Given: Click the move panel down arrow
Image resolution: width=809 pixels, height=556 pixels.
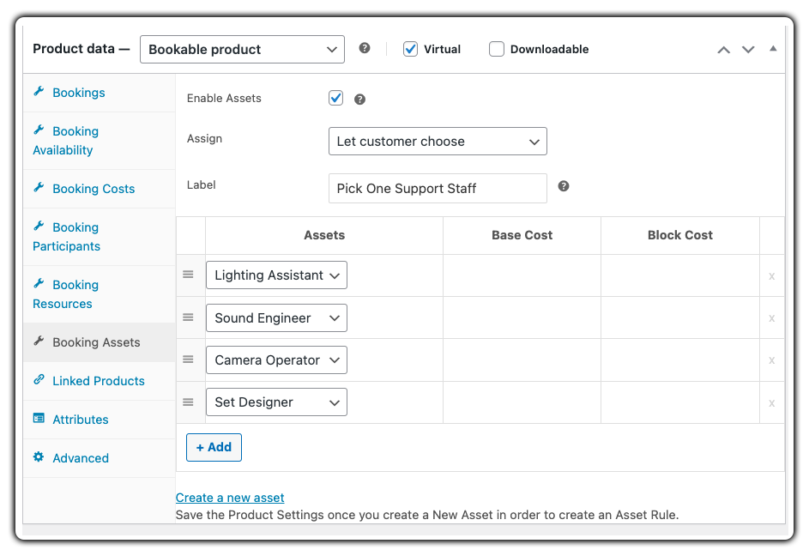Looking at the screenshot, I should [748, 50].
